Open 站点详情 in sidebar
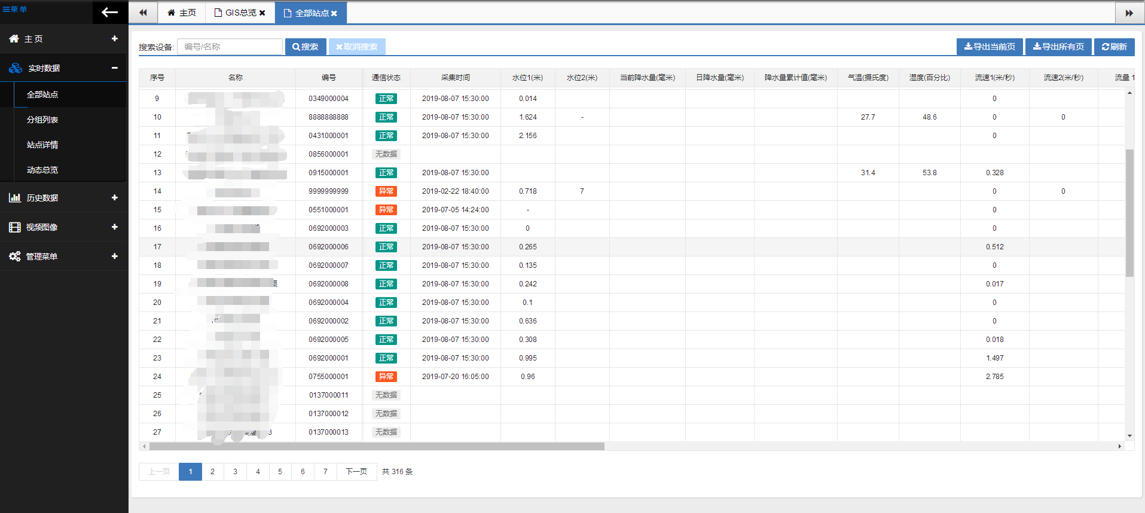The width and height of the screenshot is (1145, 513). click(42, 145)
